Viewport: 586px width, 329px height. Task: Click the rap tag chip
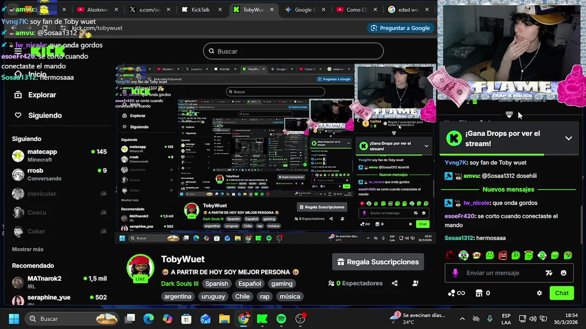[x=265, y=296]
